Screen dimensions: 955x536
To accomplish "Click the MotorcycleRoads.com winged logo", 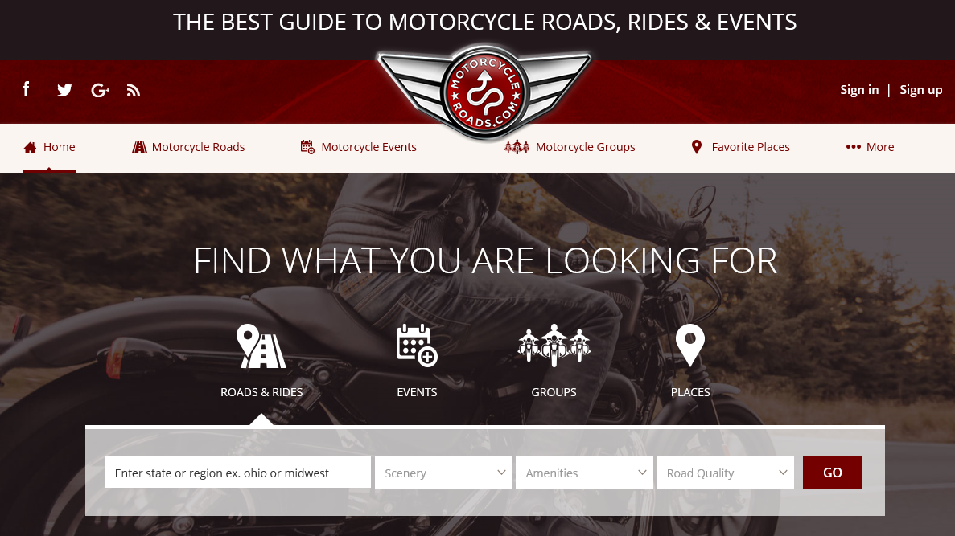I will click(484, 92).
